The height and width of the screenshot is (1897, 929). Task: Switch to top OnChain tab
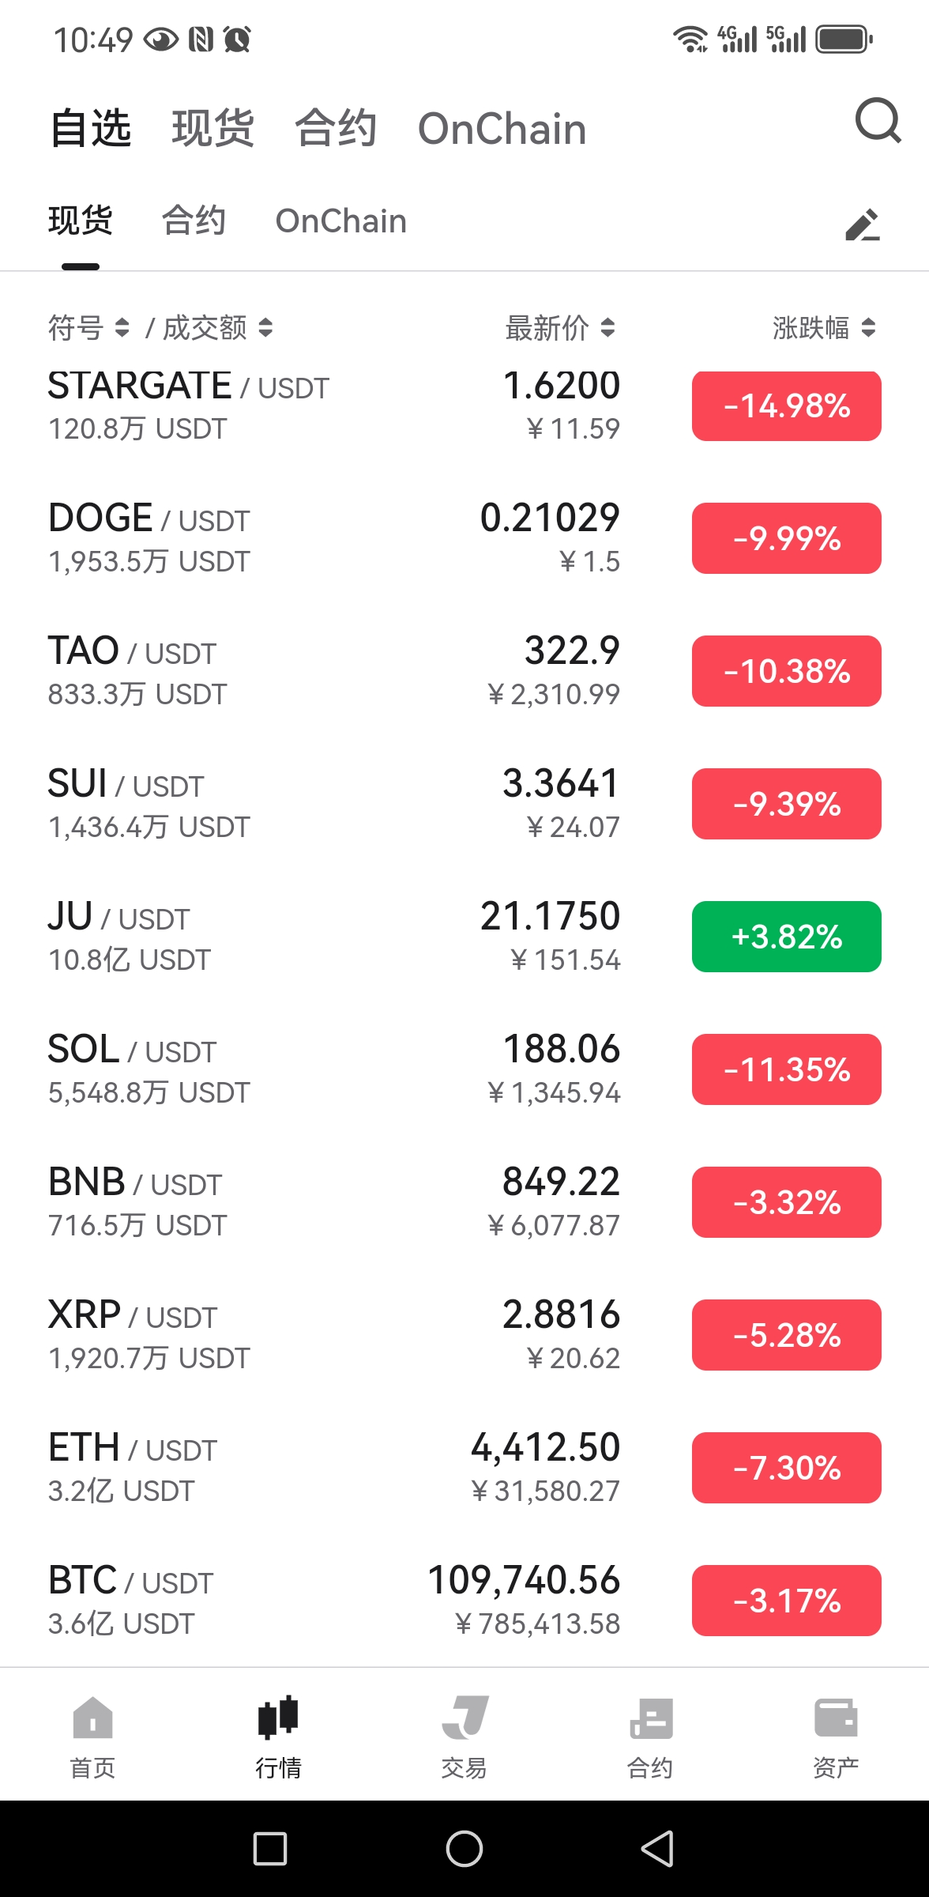pyautogui.click(x=502, y=129)
